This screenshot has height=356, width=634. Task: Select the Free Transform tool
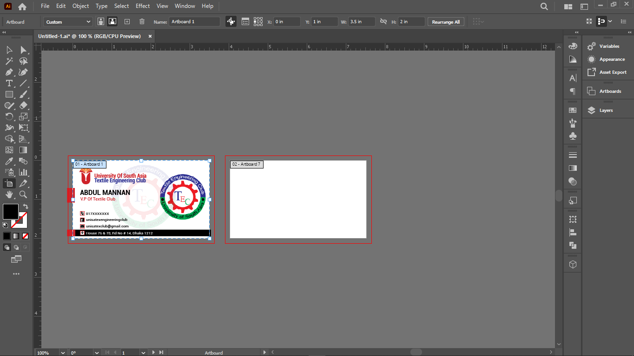(x=23, y=128)
